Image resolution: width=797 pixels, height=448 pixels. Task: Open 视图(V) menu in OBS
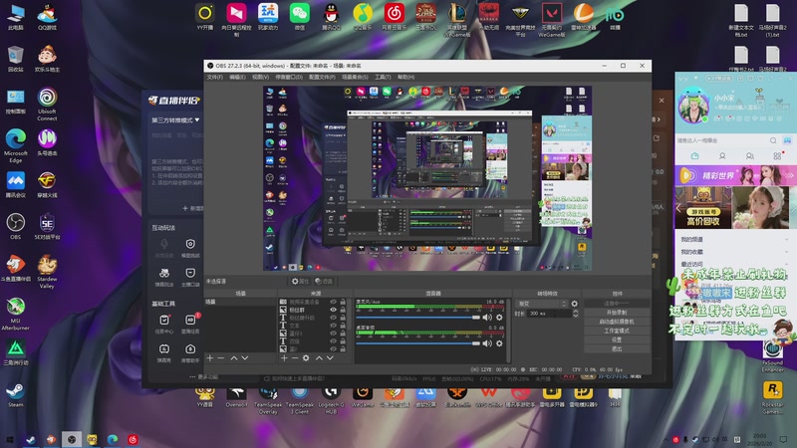click(260, 78)
